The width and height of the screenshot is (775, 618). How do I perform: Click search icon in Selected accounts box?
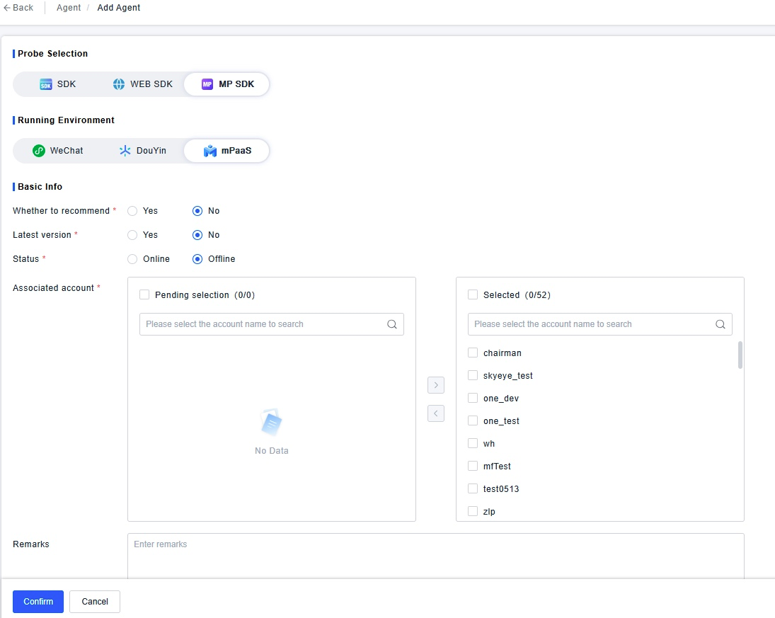click(721, 324)
